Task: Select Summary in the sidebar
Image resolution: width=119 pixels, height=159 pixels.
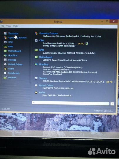Action: point(13,33)
